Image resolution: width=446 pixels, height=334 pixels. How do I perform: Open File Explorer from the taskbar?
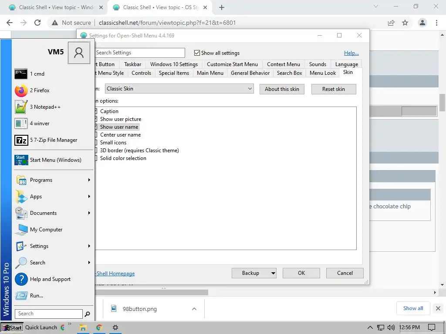pyautogui.click(x=83, y=327)
